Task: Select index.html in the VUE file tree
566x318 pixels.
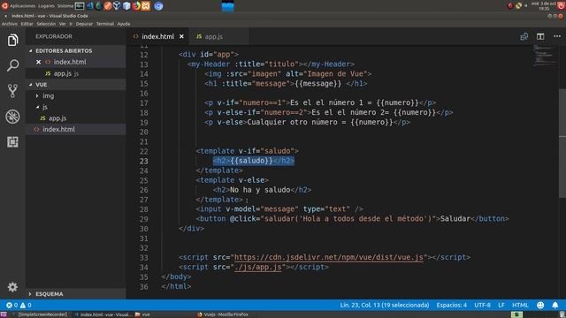Action: pos(59,130)
